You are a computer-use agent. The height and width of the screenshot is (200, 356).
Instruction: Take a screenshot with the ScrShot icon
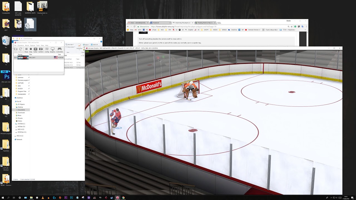41,49
